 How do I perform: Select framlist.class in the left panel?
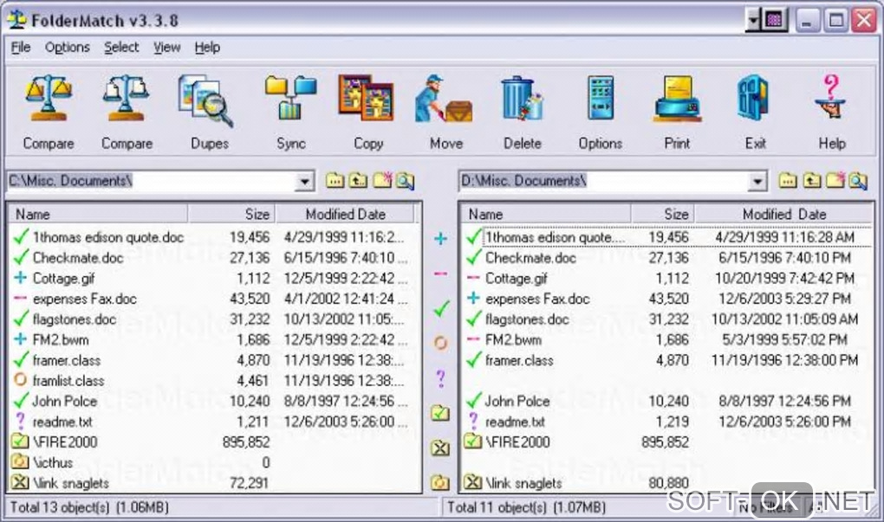click(68, 381)
